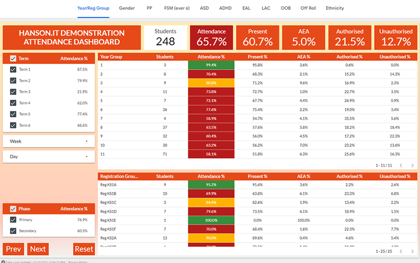Viewport: 420px width, 263px height.
Task: Open the Day dropdown filter
Action: click(x=49, y=156)
